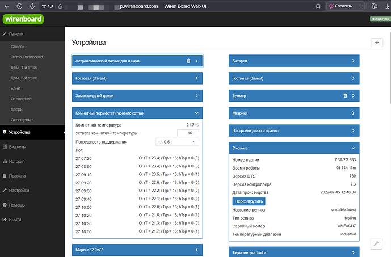Open the profile circle icon in browser toolbar

tap(19, 6)
